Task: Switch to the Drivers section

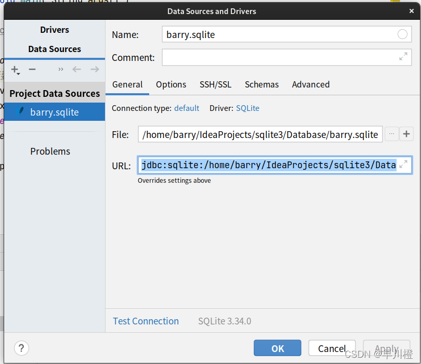Action: click(54, 30)
